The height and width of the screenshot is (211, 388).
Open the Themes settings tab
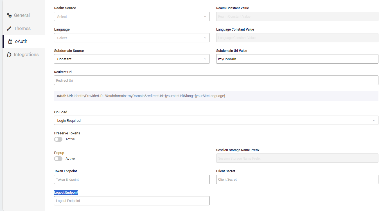pyautogui.click(x=22, y=29)
